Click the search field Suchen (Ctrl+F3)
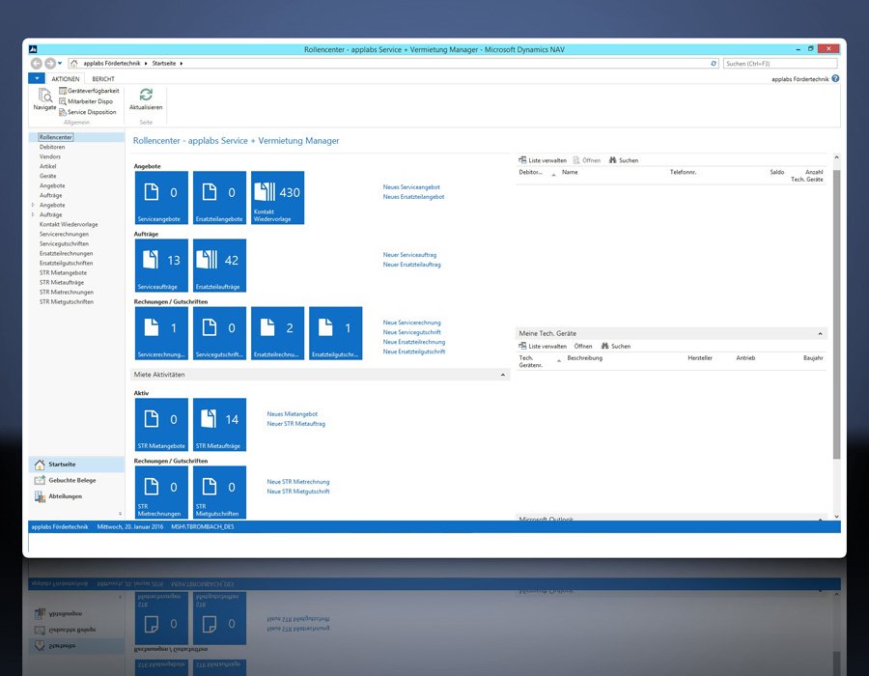Viewport: 869px width, 676px height. click(779, 63)
